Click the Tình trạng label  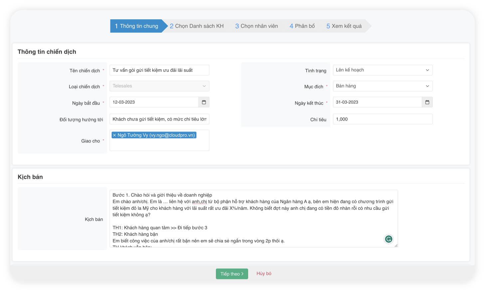316,71
